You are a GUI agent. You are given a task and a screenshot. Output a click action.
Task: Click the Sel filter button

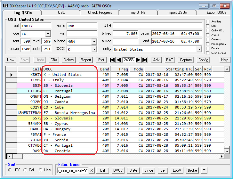click(163, 170)
